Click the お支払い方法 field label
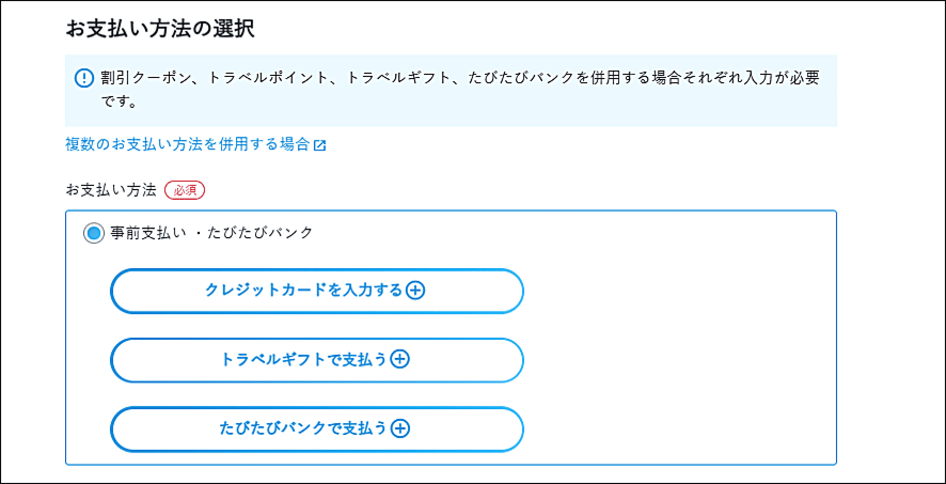Viewport: 946px width, 484px height. (111, 190)
